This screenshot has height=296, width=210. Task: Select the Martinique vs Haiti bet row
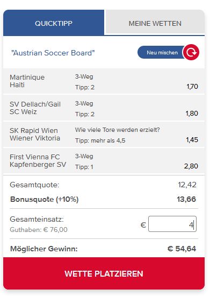click(x=104, y=81)
